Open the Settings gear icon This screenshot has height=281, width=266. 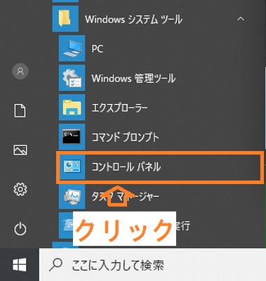(x=20, y=189)
